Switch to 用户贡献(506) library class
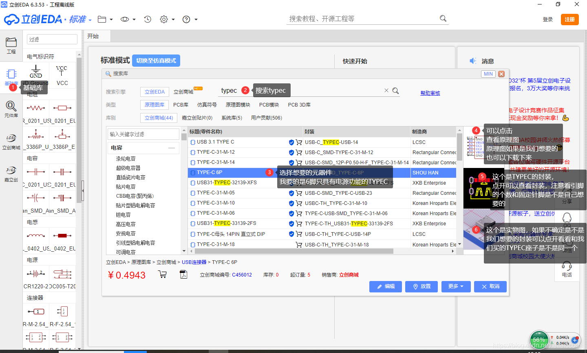 click(266, 118)
